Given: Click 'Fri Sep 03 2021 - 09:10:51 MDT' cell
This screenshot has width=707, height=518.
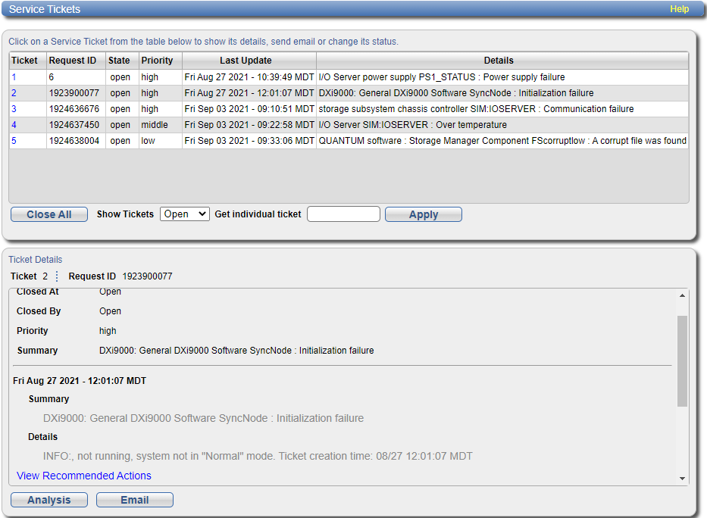Looking at the screenshot, I should click(249, 109).
